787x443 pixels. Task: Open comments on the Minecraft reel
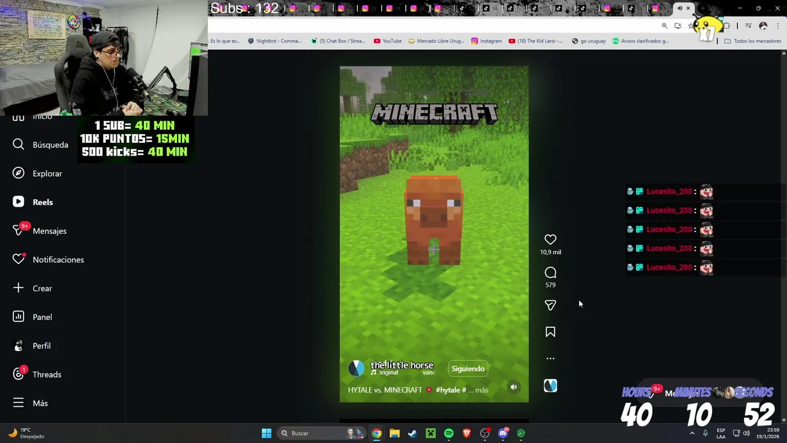click(550, 273)
